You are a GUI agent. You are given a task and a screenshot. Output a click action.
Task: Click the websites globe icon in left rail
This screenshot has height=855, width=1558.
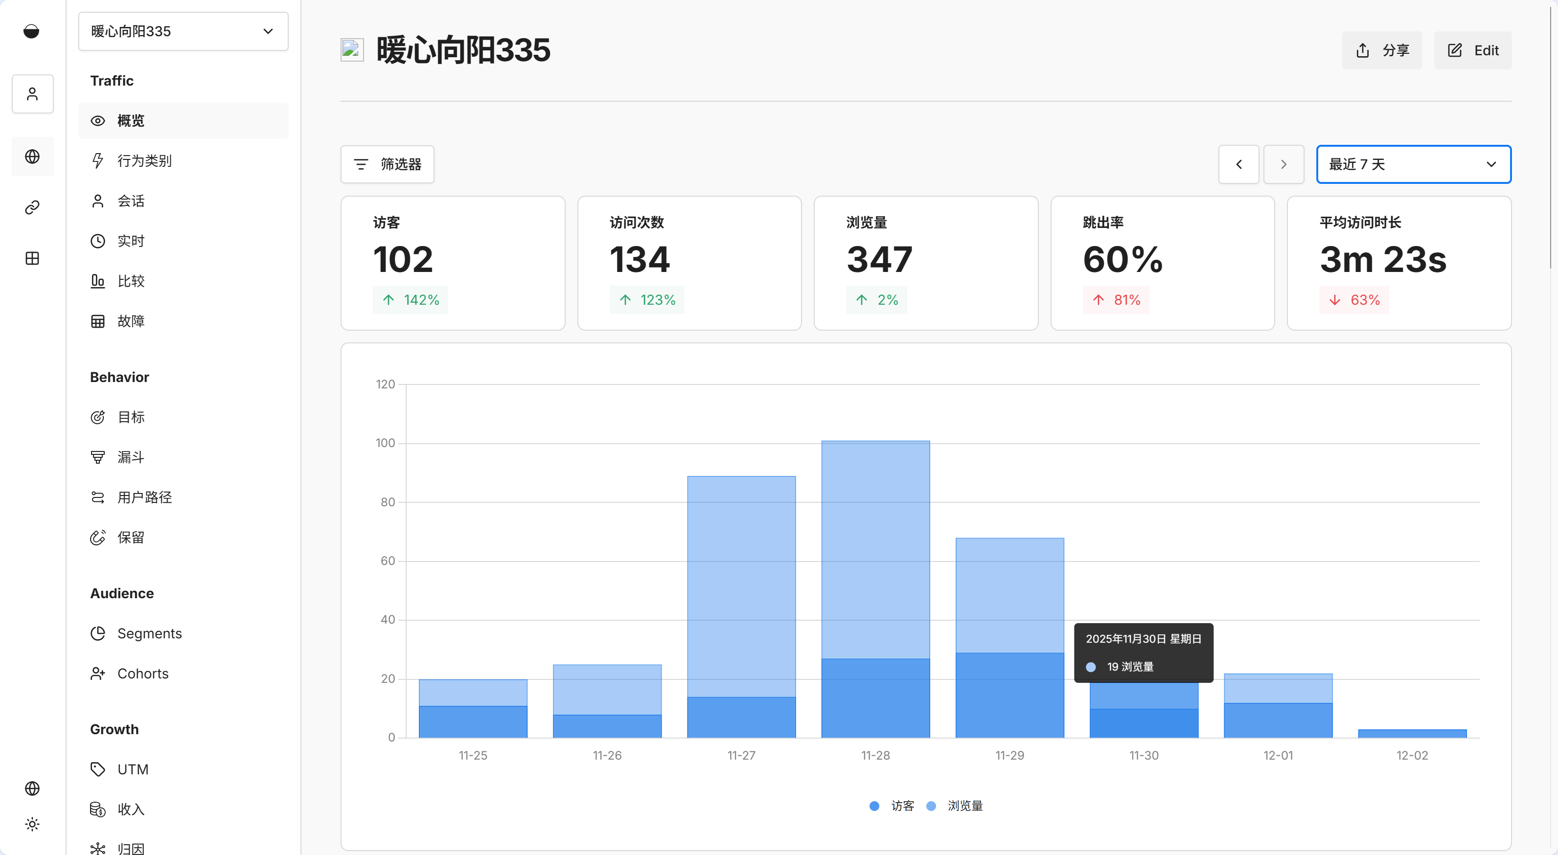(x=32, y=157)
